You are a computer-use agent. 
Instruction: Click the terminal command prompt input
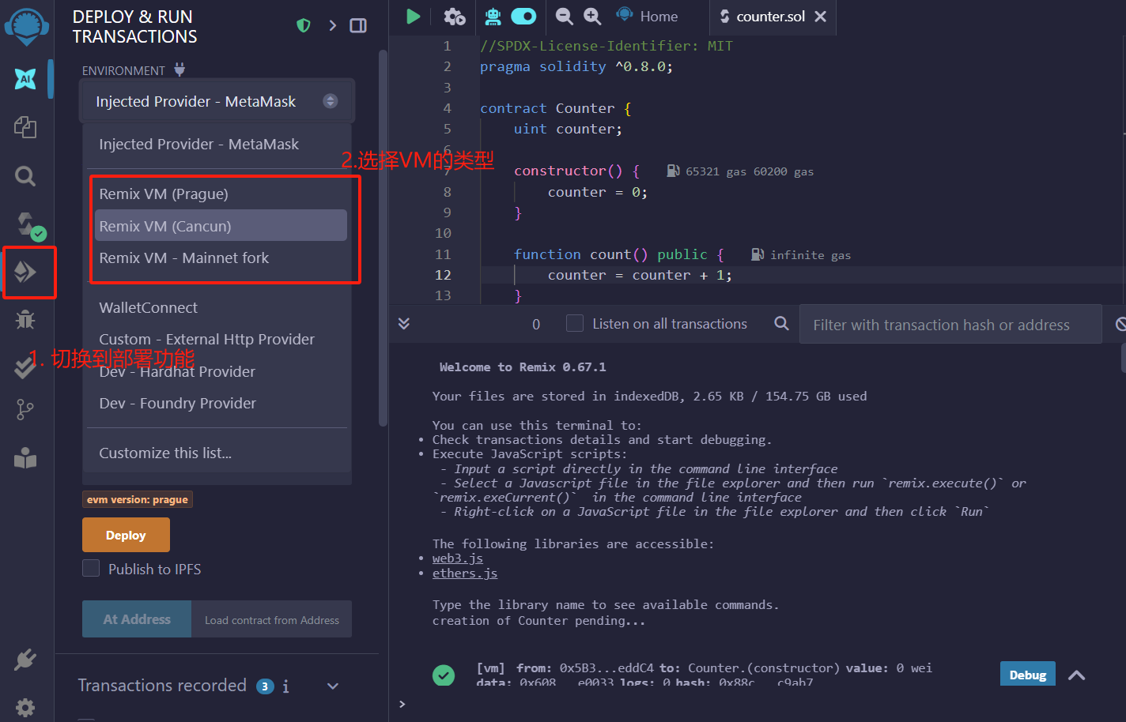tap(759, 704)
